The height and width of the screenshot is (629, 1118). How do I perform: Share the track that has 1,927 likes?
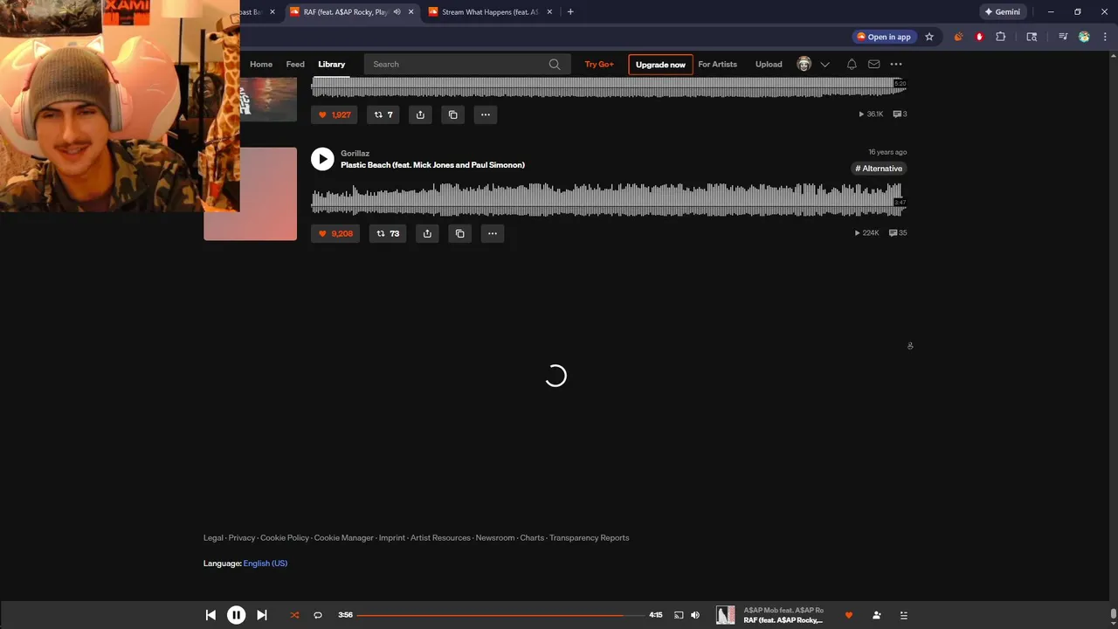click(x=420, y=114)
